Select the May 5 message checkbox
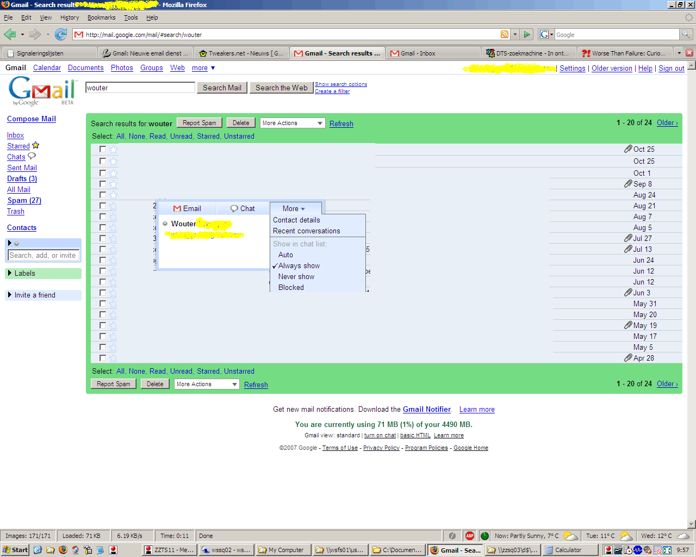 click(103, 346)
